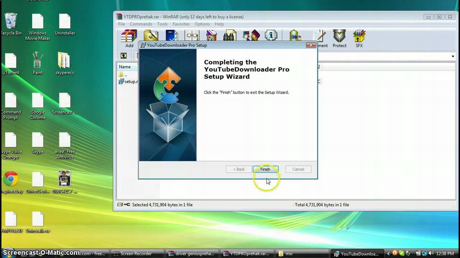Click the 12:38 PM clock in taskbar
This screenshot has width=460, height=258.
click(445, 254)
